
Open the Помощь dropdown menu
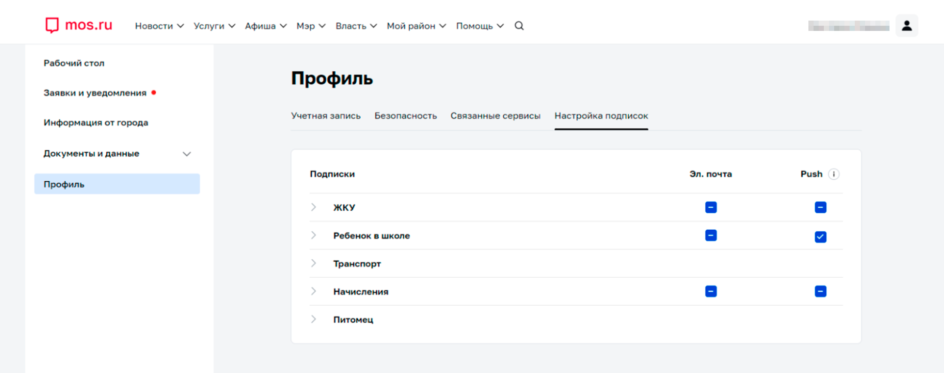(x=480, y=26)
